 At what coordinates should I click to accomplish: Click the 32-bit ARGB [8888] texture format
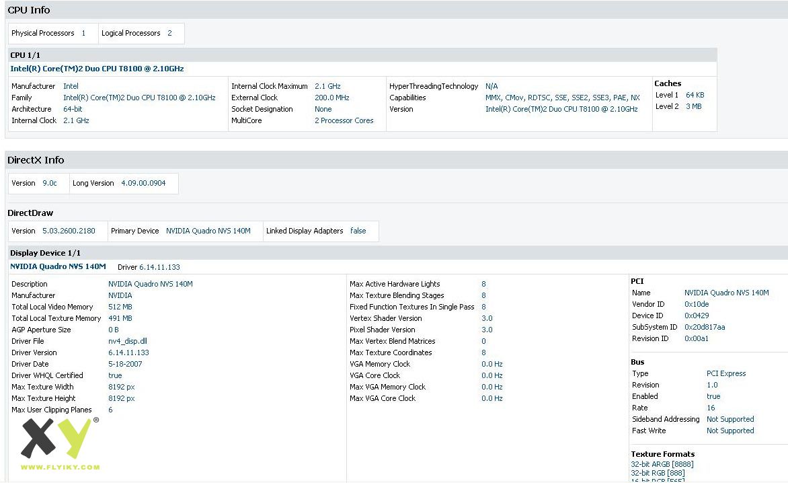[x=662, y=464]
